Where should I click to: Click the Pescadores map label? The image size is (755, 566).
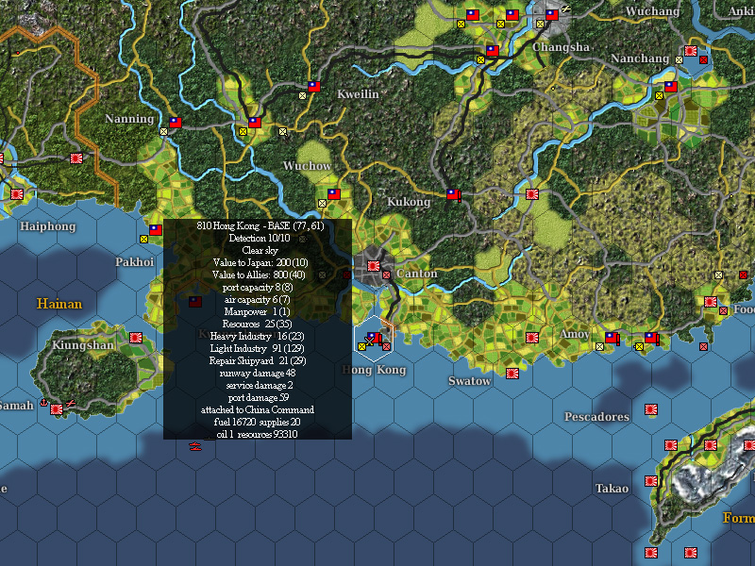(596, 416)
